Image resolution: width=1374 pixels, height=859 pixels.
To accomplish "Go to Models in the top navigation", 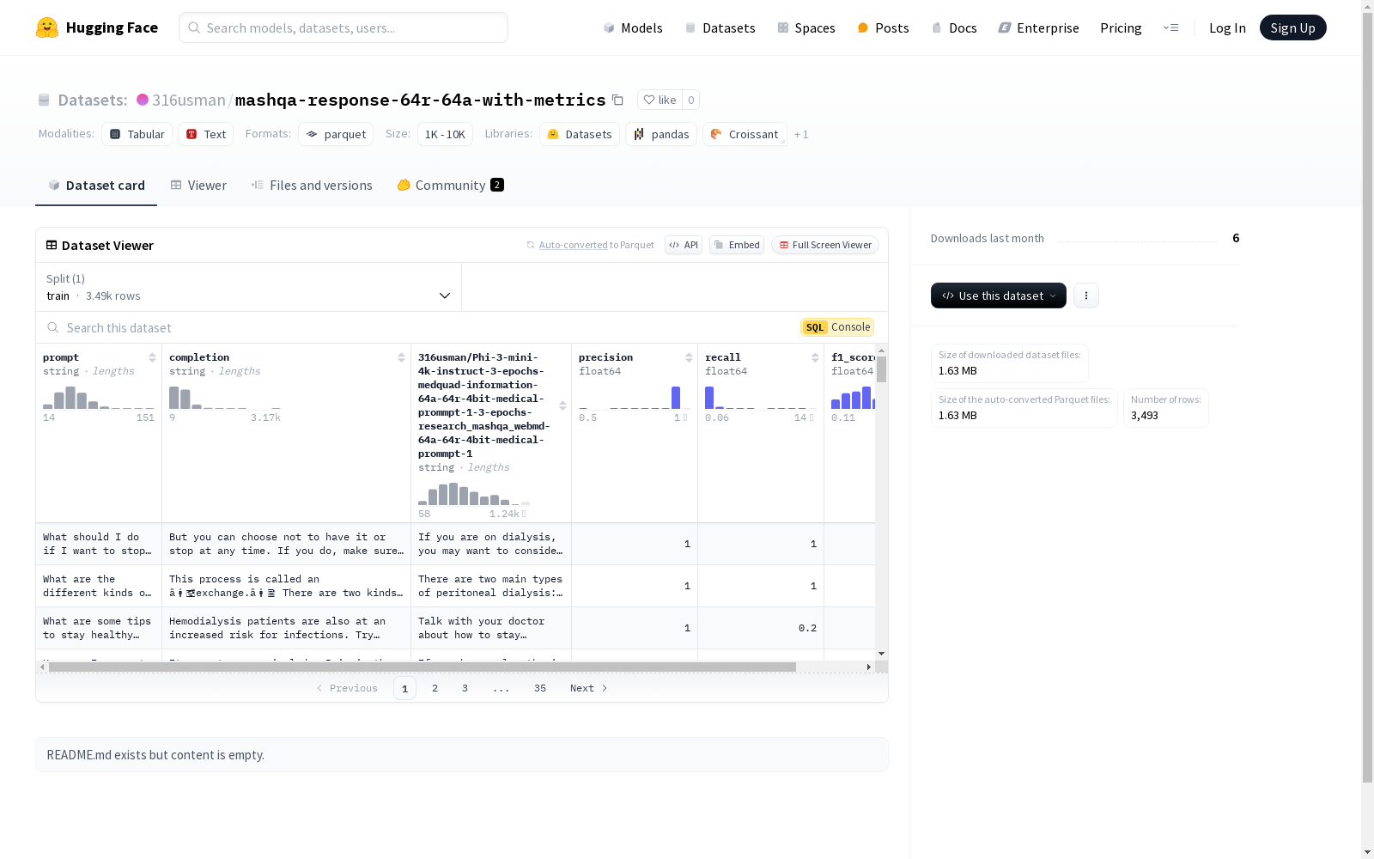I will 633,27.
